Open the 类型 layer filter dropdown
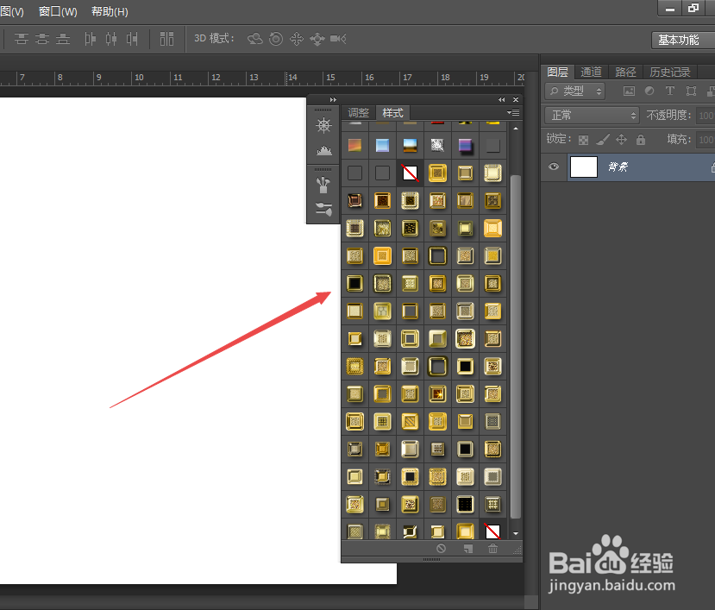The width and height of the screenshot is (715, 610). pyautogui.click(x=575, y=91)
